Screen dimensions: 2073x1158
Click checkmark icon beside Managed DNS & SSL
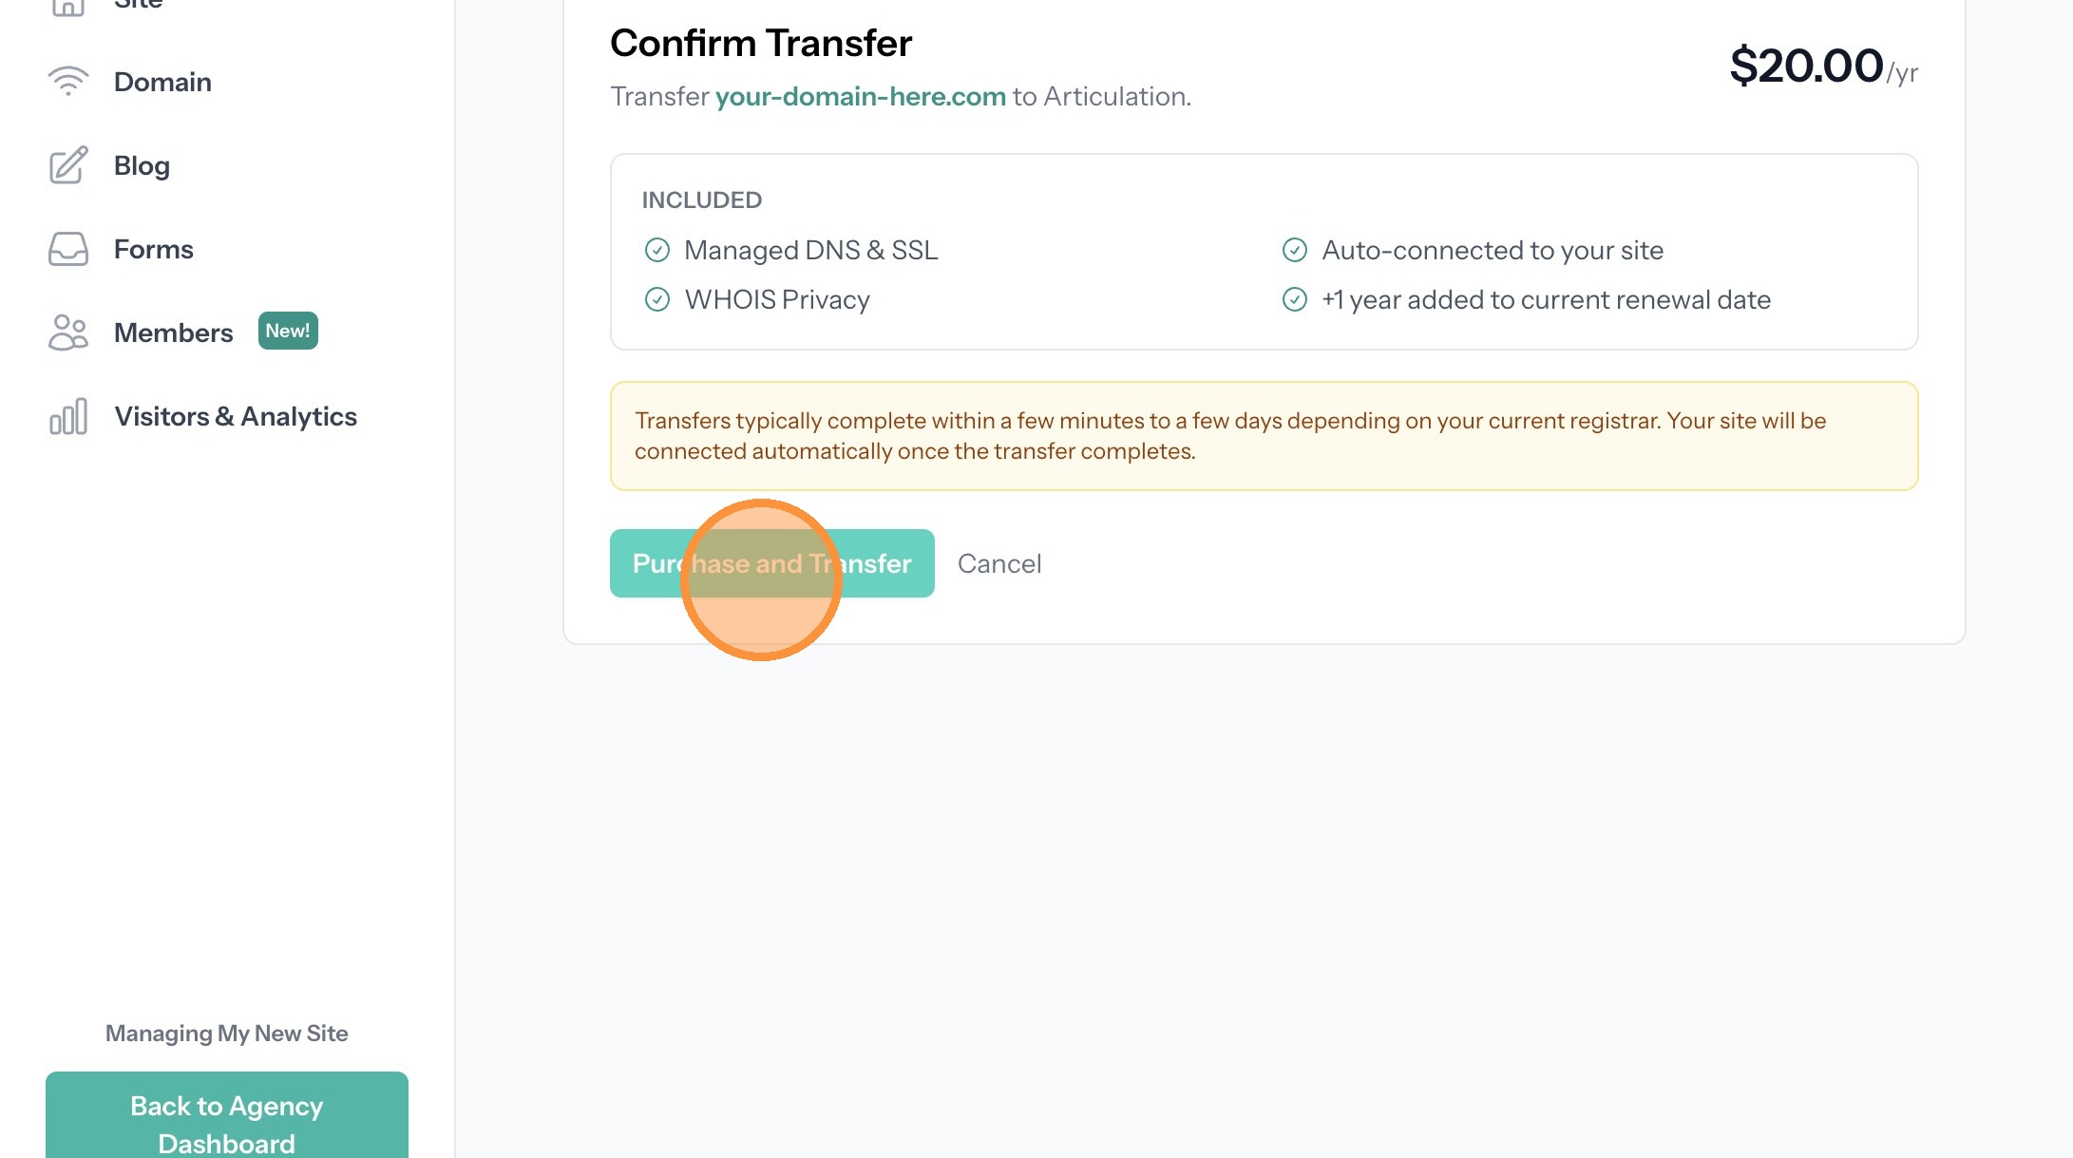pos(656,250)
